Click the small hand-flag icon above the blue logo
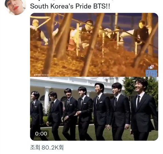The width and height of the screenshot is (163, 154). pos(151,67)
